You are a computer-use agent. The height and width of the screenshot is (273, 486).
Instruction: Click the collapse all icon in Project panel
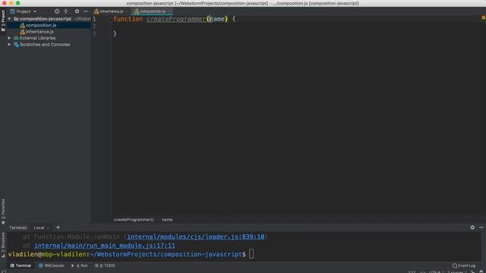click(x=66, y=11)
